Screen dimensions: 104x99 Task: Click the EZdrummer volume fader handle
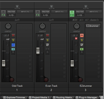tap(72, 64)
